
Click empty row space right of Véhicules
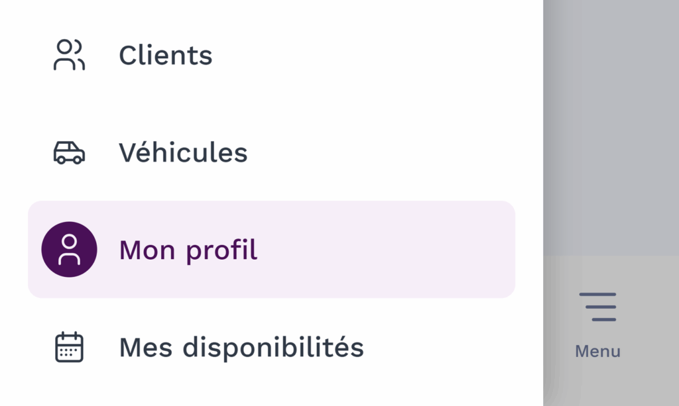[x=385, y=153]
